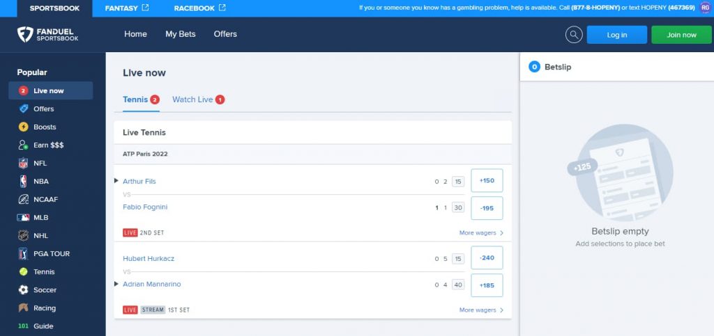The image size is (714, 336).
Task: Bet on Adrian Mannarino at +185
Action: [x=487, y=286]
